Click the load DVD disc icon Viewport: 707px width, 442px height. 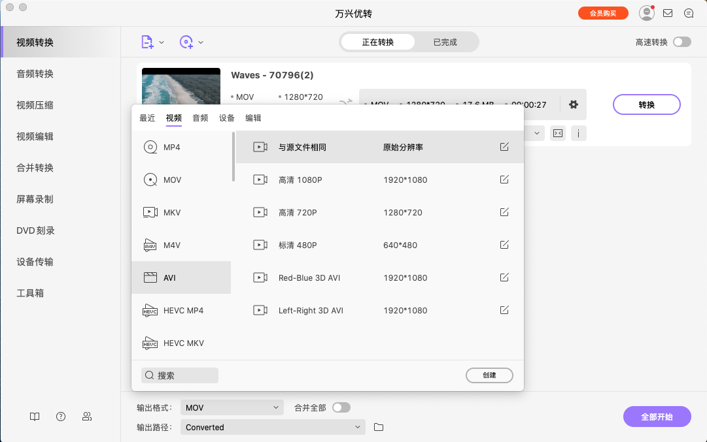pyautogui.click(x=186, y=41)
